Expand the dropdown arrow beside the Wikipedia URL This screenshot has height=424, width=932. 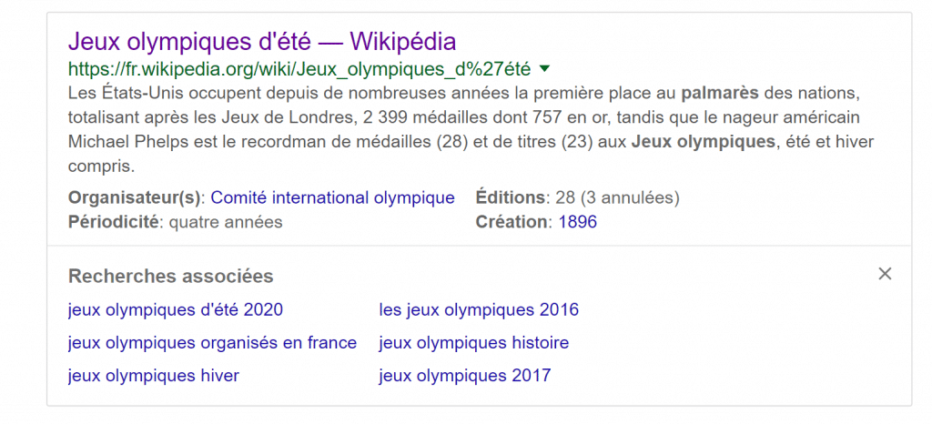(x=544, y=69)
